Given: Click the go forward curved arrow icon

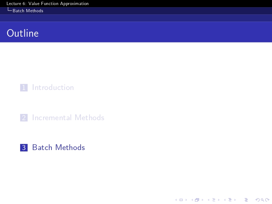Looking at the screenshot, I should point(267,200).
